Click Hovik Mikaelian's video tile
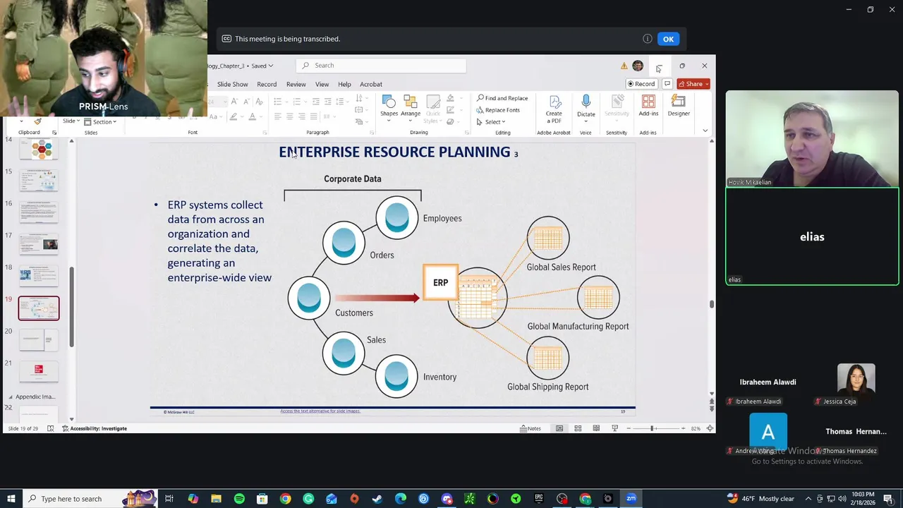Image resolution: width=903 pixels, height=508 pixels. coord(812,139)
